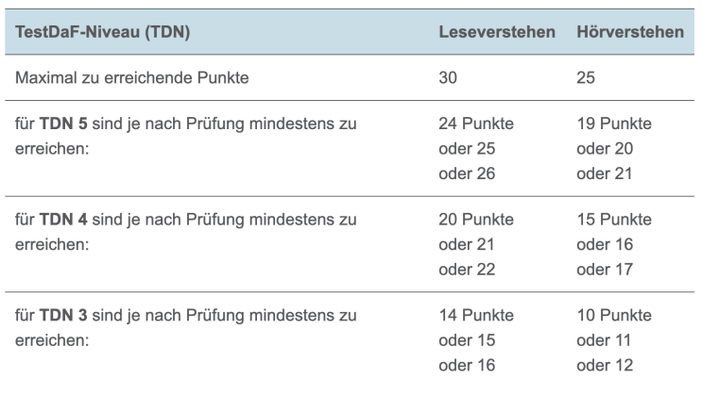Screen dimensions: 702x395
Task: Click '15 Punkte' in the Hörverstehen column
Action: pos(613,220)
